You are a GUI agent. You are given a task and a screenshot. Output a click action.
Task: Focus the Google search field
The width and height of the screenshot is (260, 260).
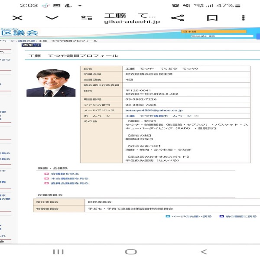(x=222, y=36)
